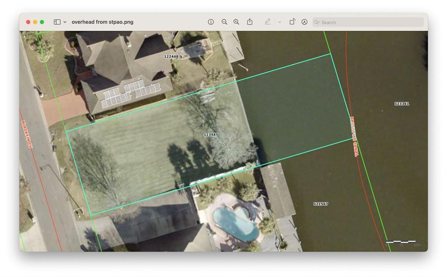447x277 pixels.
Task: Click the file title 'overhead from stpao.png'
Action: point(103,22)
